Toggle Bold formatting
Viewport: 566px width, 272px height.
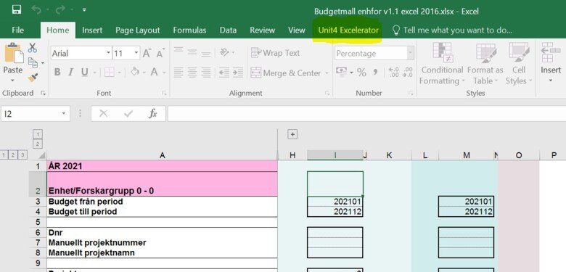pyautogui.click(x=57, y=72)
